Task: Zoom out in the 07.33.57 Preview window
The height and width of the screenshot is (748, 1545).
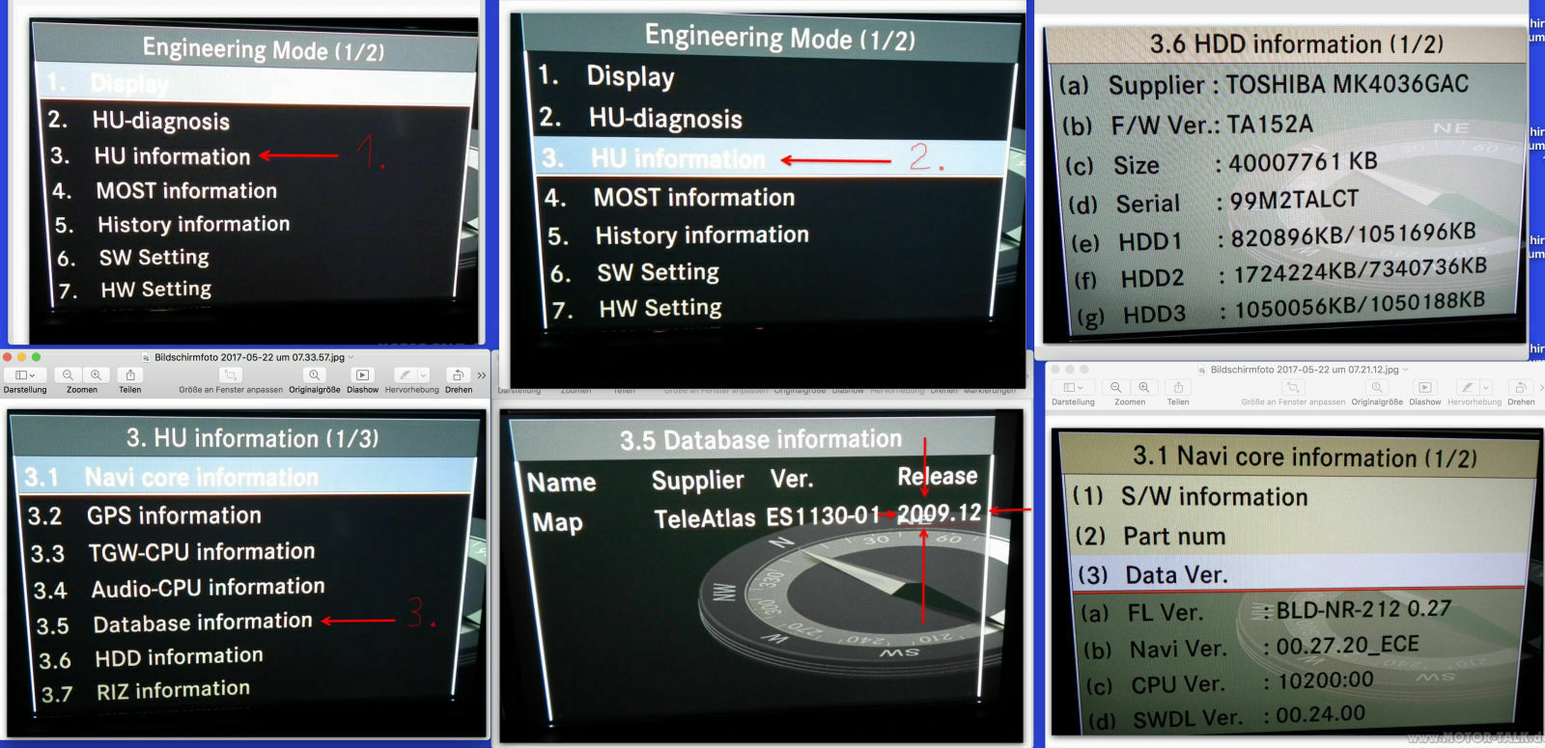Action: [x=68, y=374]
